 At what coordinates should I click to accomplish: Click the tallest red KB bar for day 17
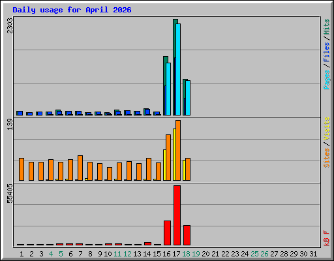(177, 215)
